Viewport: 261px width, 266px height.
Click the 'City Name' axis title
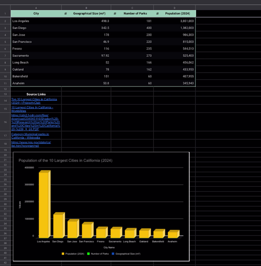tap(109, 247)
